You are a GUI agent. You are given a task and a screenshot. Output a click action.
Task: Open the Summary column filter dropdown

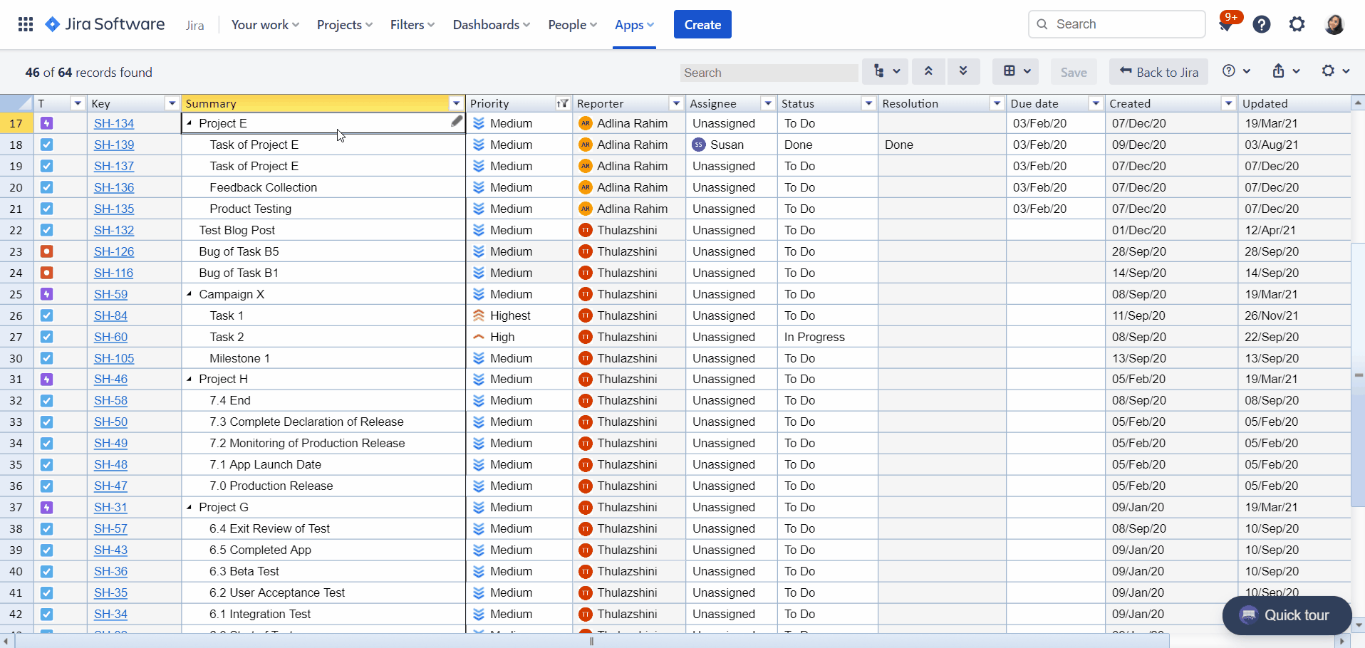point(456,103)
